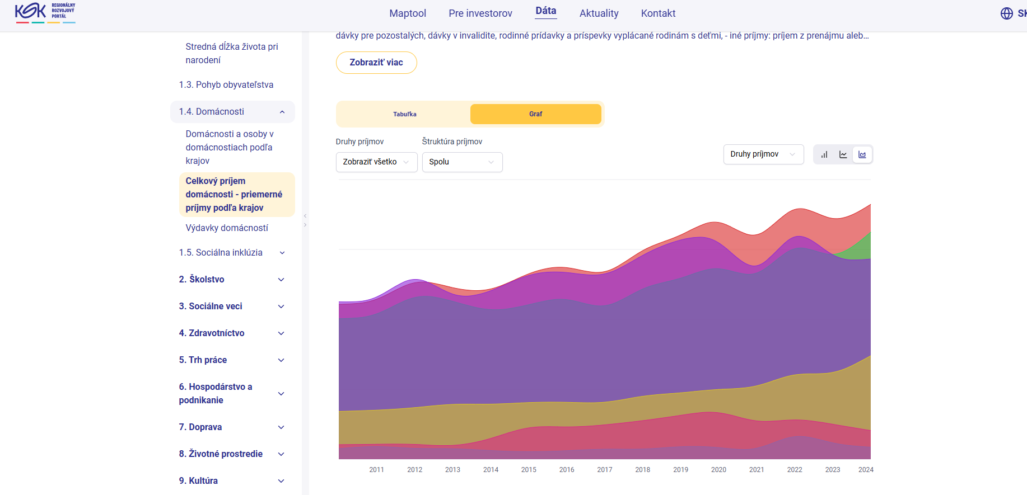Screen dimensions: 1027x495
Task: Click the globe language icon
Action: (1007, 13)
